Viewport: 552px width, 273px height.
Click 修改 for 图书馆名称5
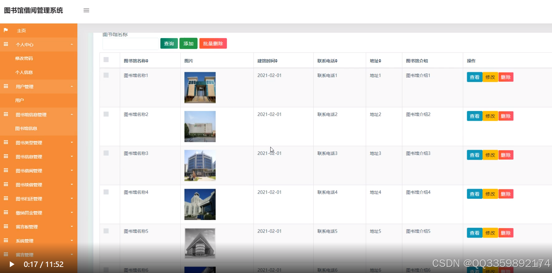coord(490,233)
